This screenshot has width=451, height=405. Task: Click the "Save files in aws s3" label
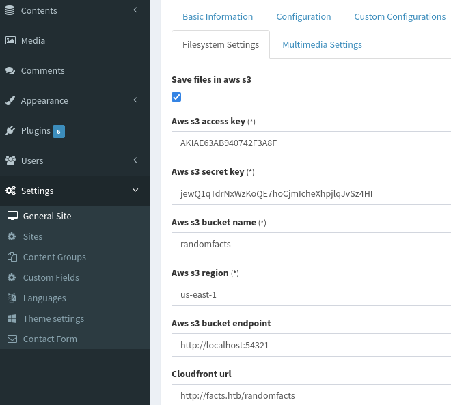(211, 80)
